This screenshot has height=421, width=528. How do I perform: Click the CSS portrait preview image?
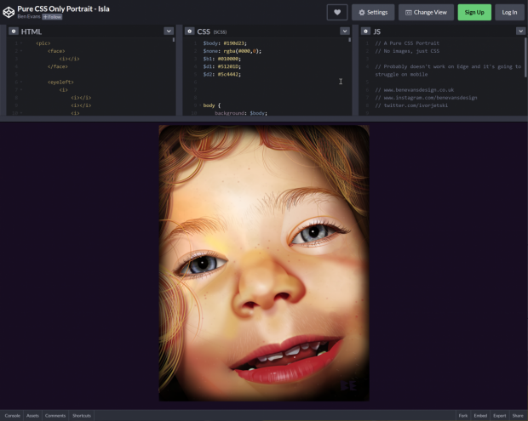264,263
